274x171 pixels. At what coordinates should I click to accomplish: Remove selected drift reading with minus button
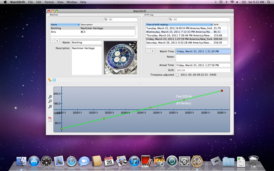(x=148, y=51)
